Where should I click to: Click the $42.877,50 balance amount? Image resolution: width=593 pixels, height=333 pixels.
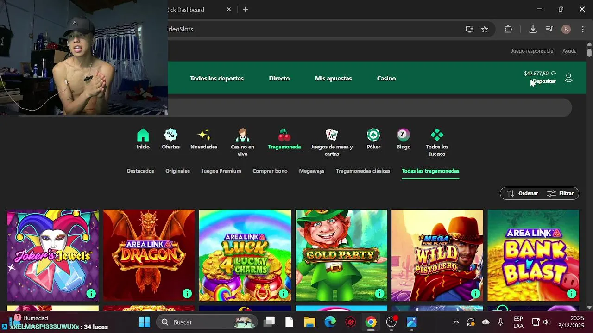(536, 74)
